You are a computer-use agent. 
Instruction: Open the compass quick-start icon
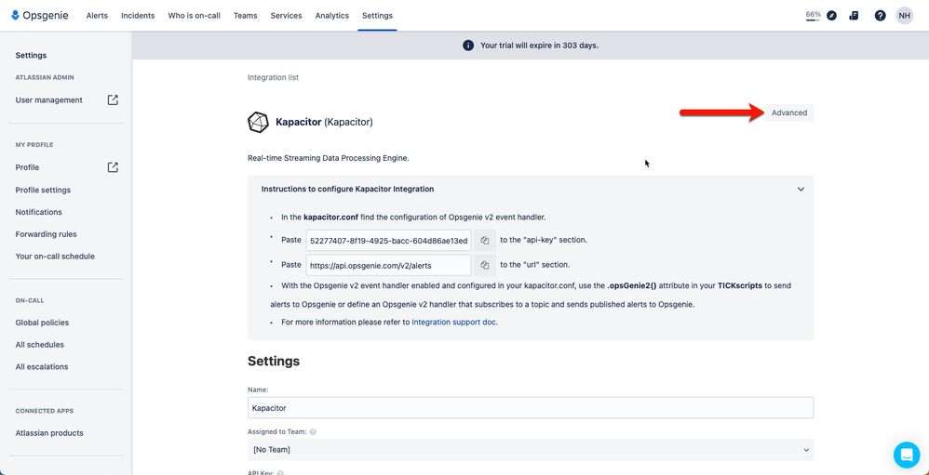[832, 16]
